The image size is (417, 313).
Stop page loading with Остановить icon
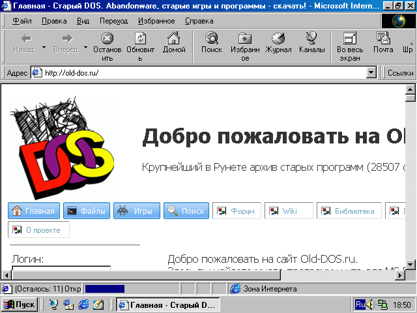click(x=107, y=46)
